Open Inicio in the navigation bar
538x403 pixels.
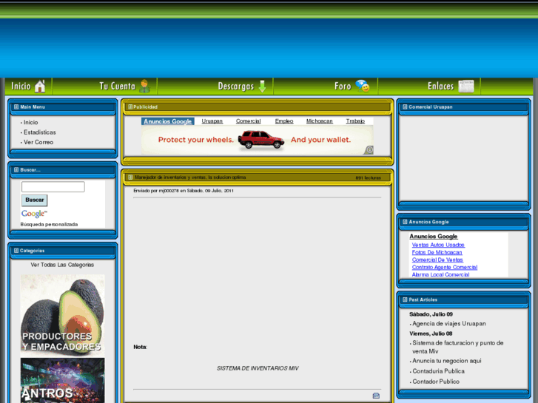(x=21, y=86)
